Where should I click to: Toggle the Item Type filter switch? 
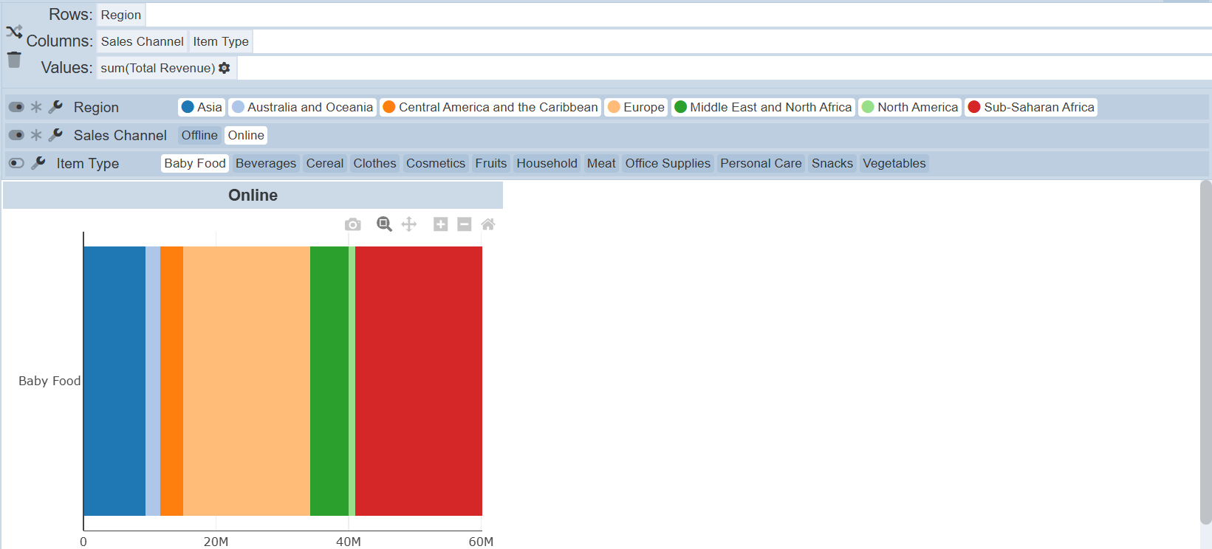pyautogui.click(x=16, y=163)
